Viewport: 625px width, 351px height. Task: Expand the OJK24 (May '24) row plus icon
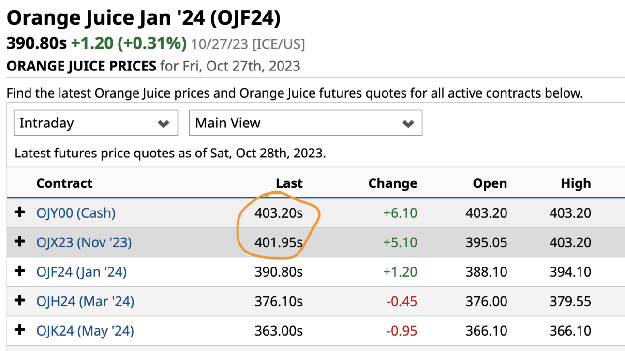[x=20, y=330]
